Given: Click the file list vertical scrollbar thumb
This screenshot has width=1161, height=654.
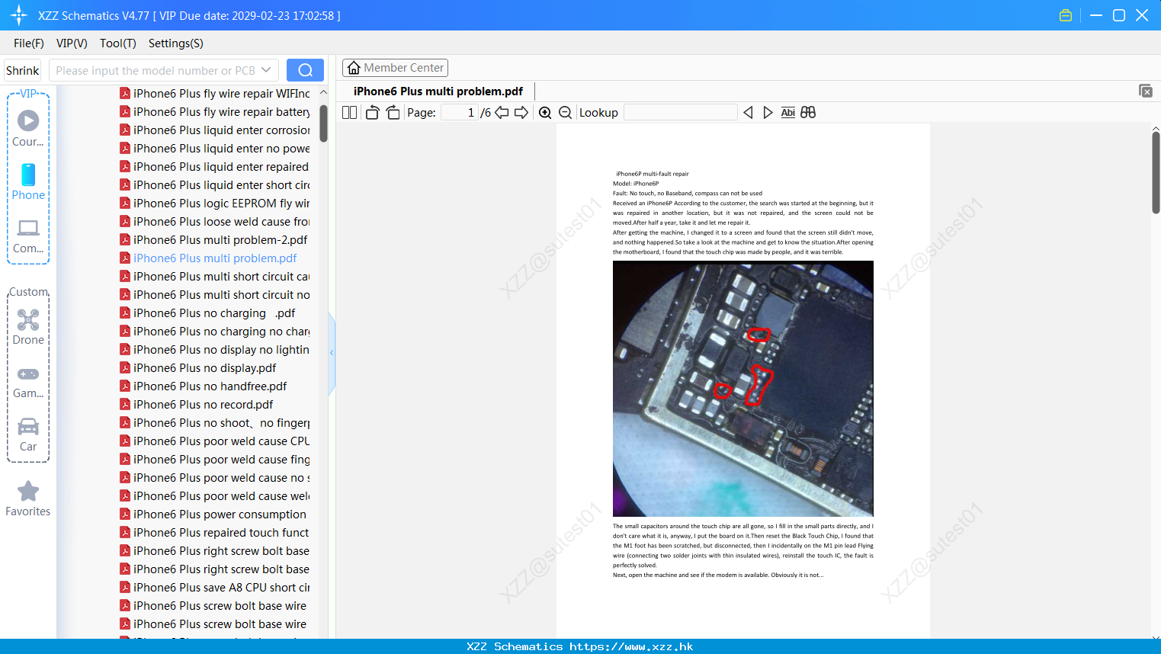Looking at the screenshot, I should pos(323,123).
